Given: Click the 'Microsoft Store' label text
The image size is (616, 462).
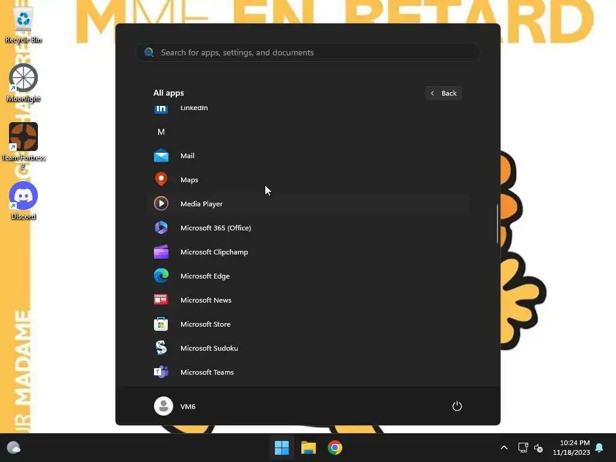Looking at the screenshot, I should coord(206,324).
